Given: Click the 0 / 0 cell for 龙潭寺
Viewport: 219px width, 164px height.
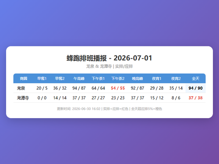Looking at the screenshot, I should pyautogui.click(x=42, y=98).
